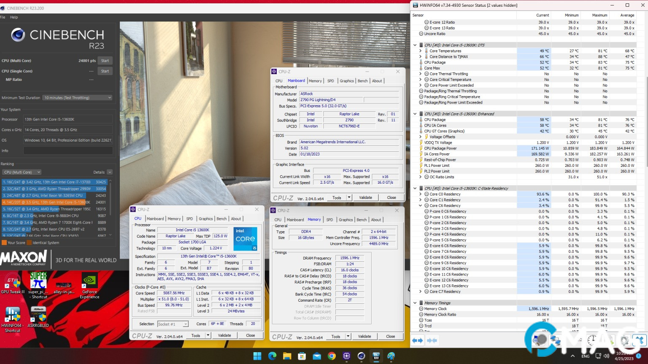Expand Core Temperatures sensor row

(421, 51)
